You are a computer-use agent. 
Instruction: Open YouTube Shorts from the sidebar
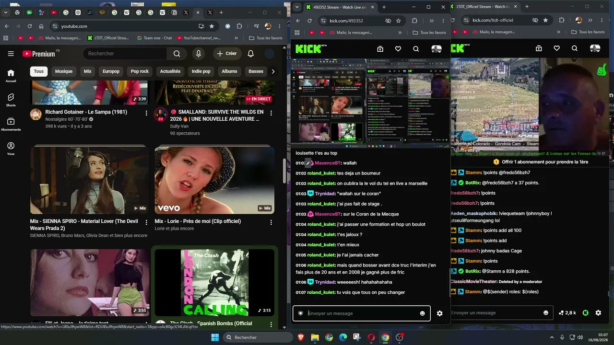(x=11, y=100)
